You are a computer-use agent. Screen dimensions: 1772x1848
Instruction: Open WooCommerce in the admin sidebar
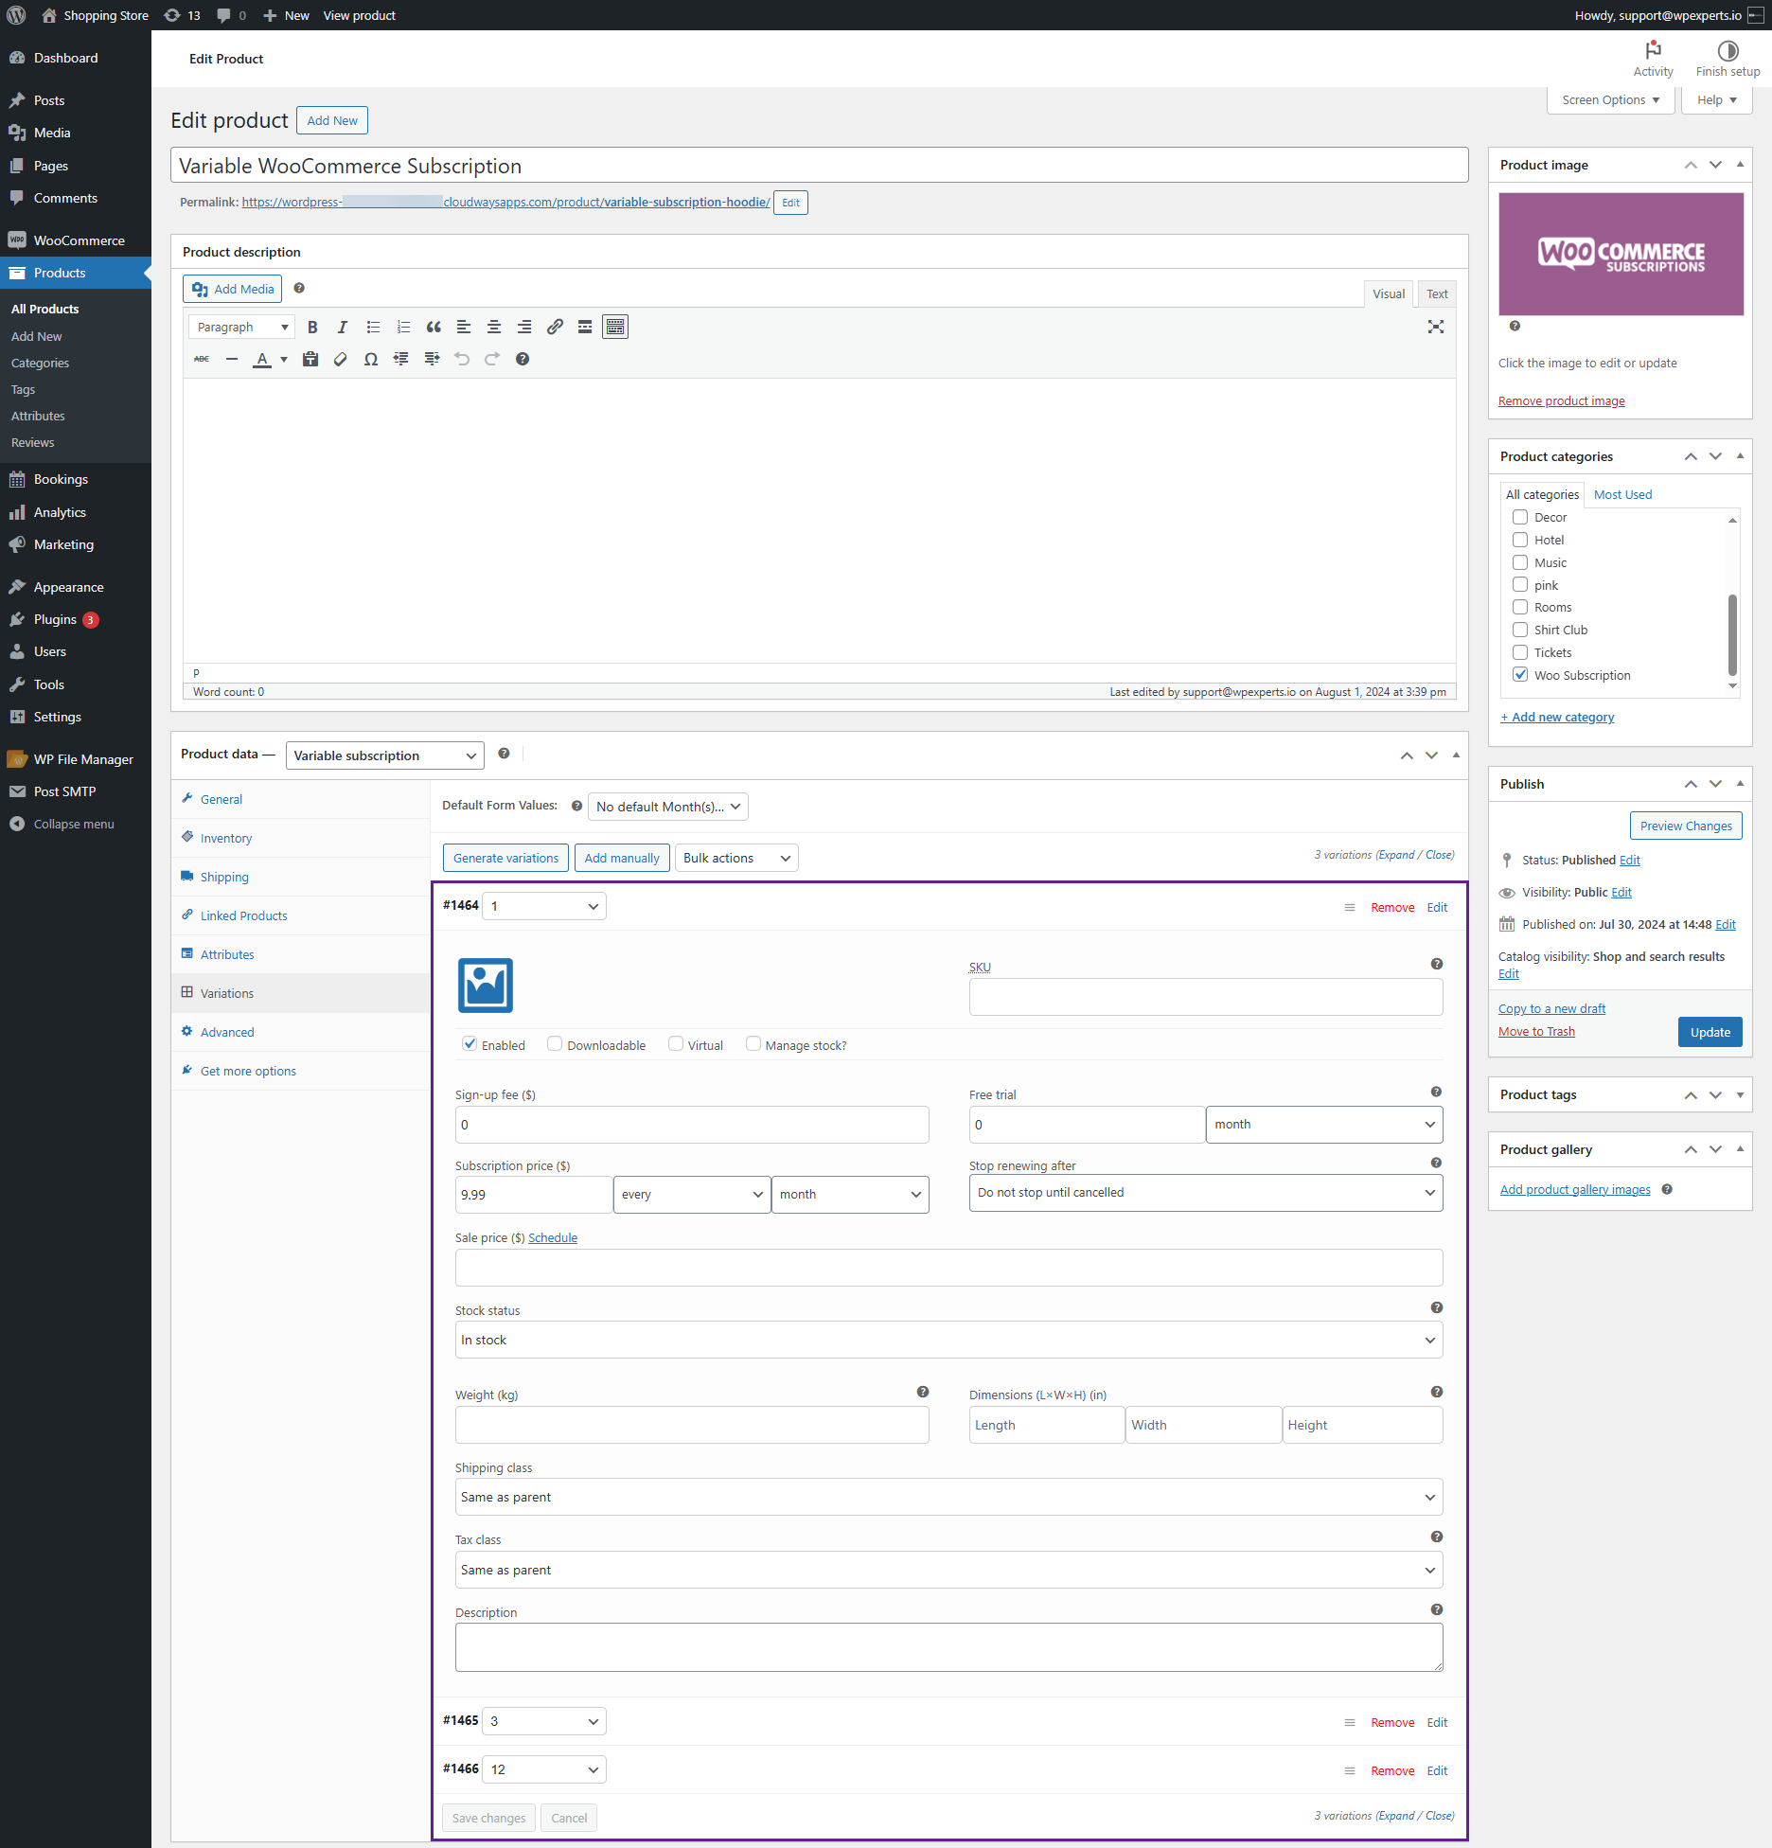(x=76, y=240)
